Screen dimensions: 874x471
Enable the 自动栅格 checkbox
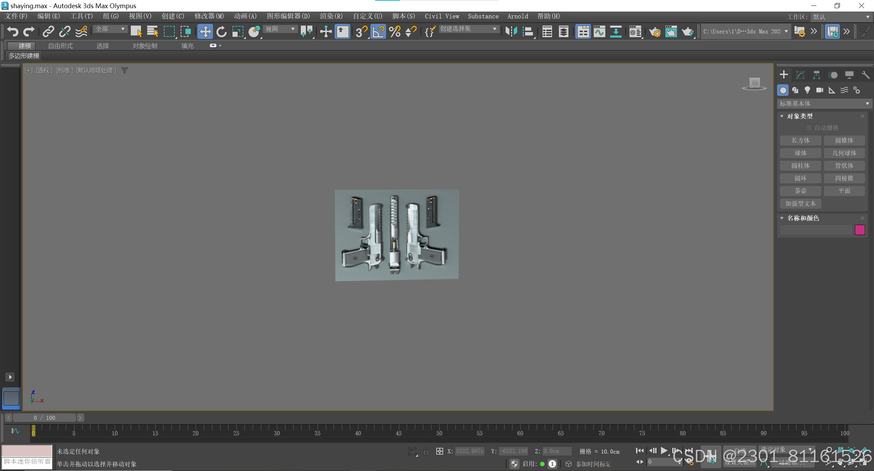pyautogui.click(x=808, y=128)
